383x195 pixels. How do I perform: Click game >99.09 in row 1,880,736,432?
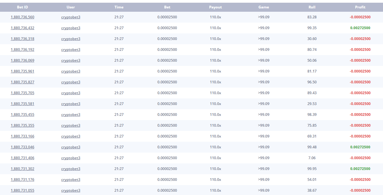tap(264, 28)
